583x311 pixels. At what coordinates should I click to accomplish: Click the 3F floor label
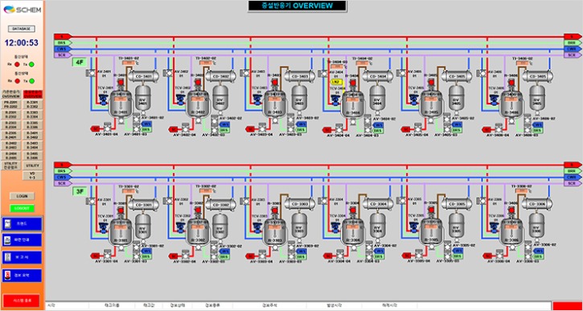[79, 191]
